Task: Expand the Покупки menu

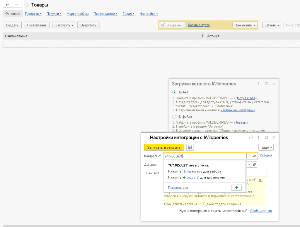Action: [x=54, y=14]
